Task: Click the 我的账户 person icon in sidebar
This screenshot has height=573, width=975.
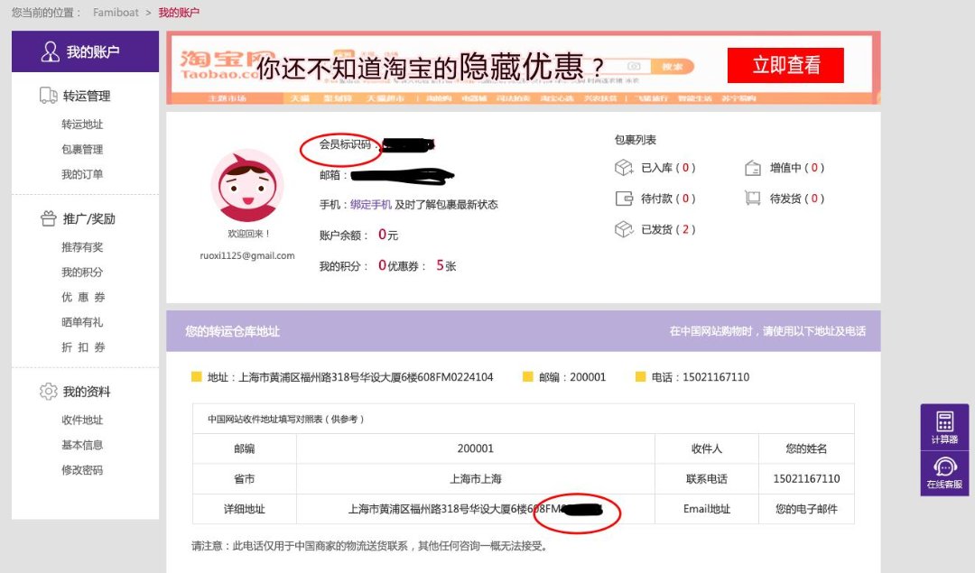Action: coord(50,51)
